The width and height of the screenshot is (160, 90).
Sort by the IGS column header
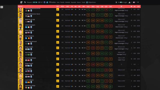(138, 6)
